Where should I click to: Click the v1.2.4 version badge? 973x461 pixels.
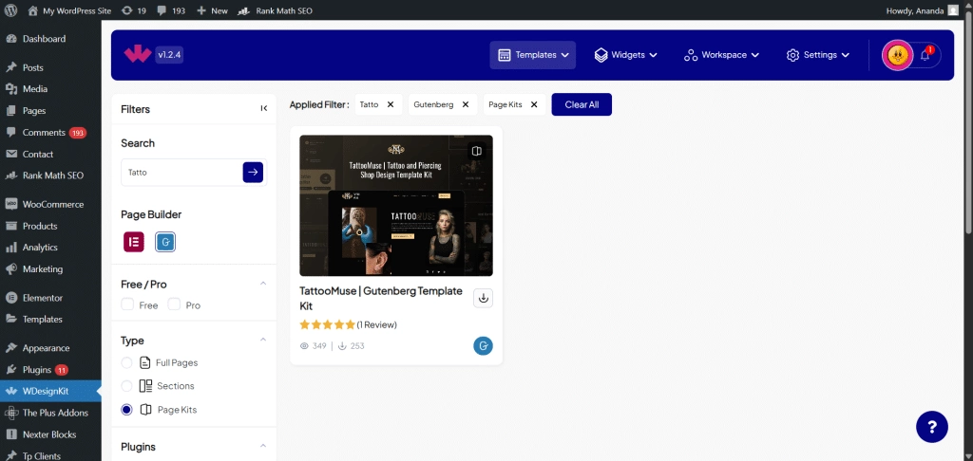click(169, 54)
